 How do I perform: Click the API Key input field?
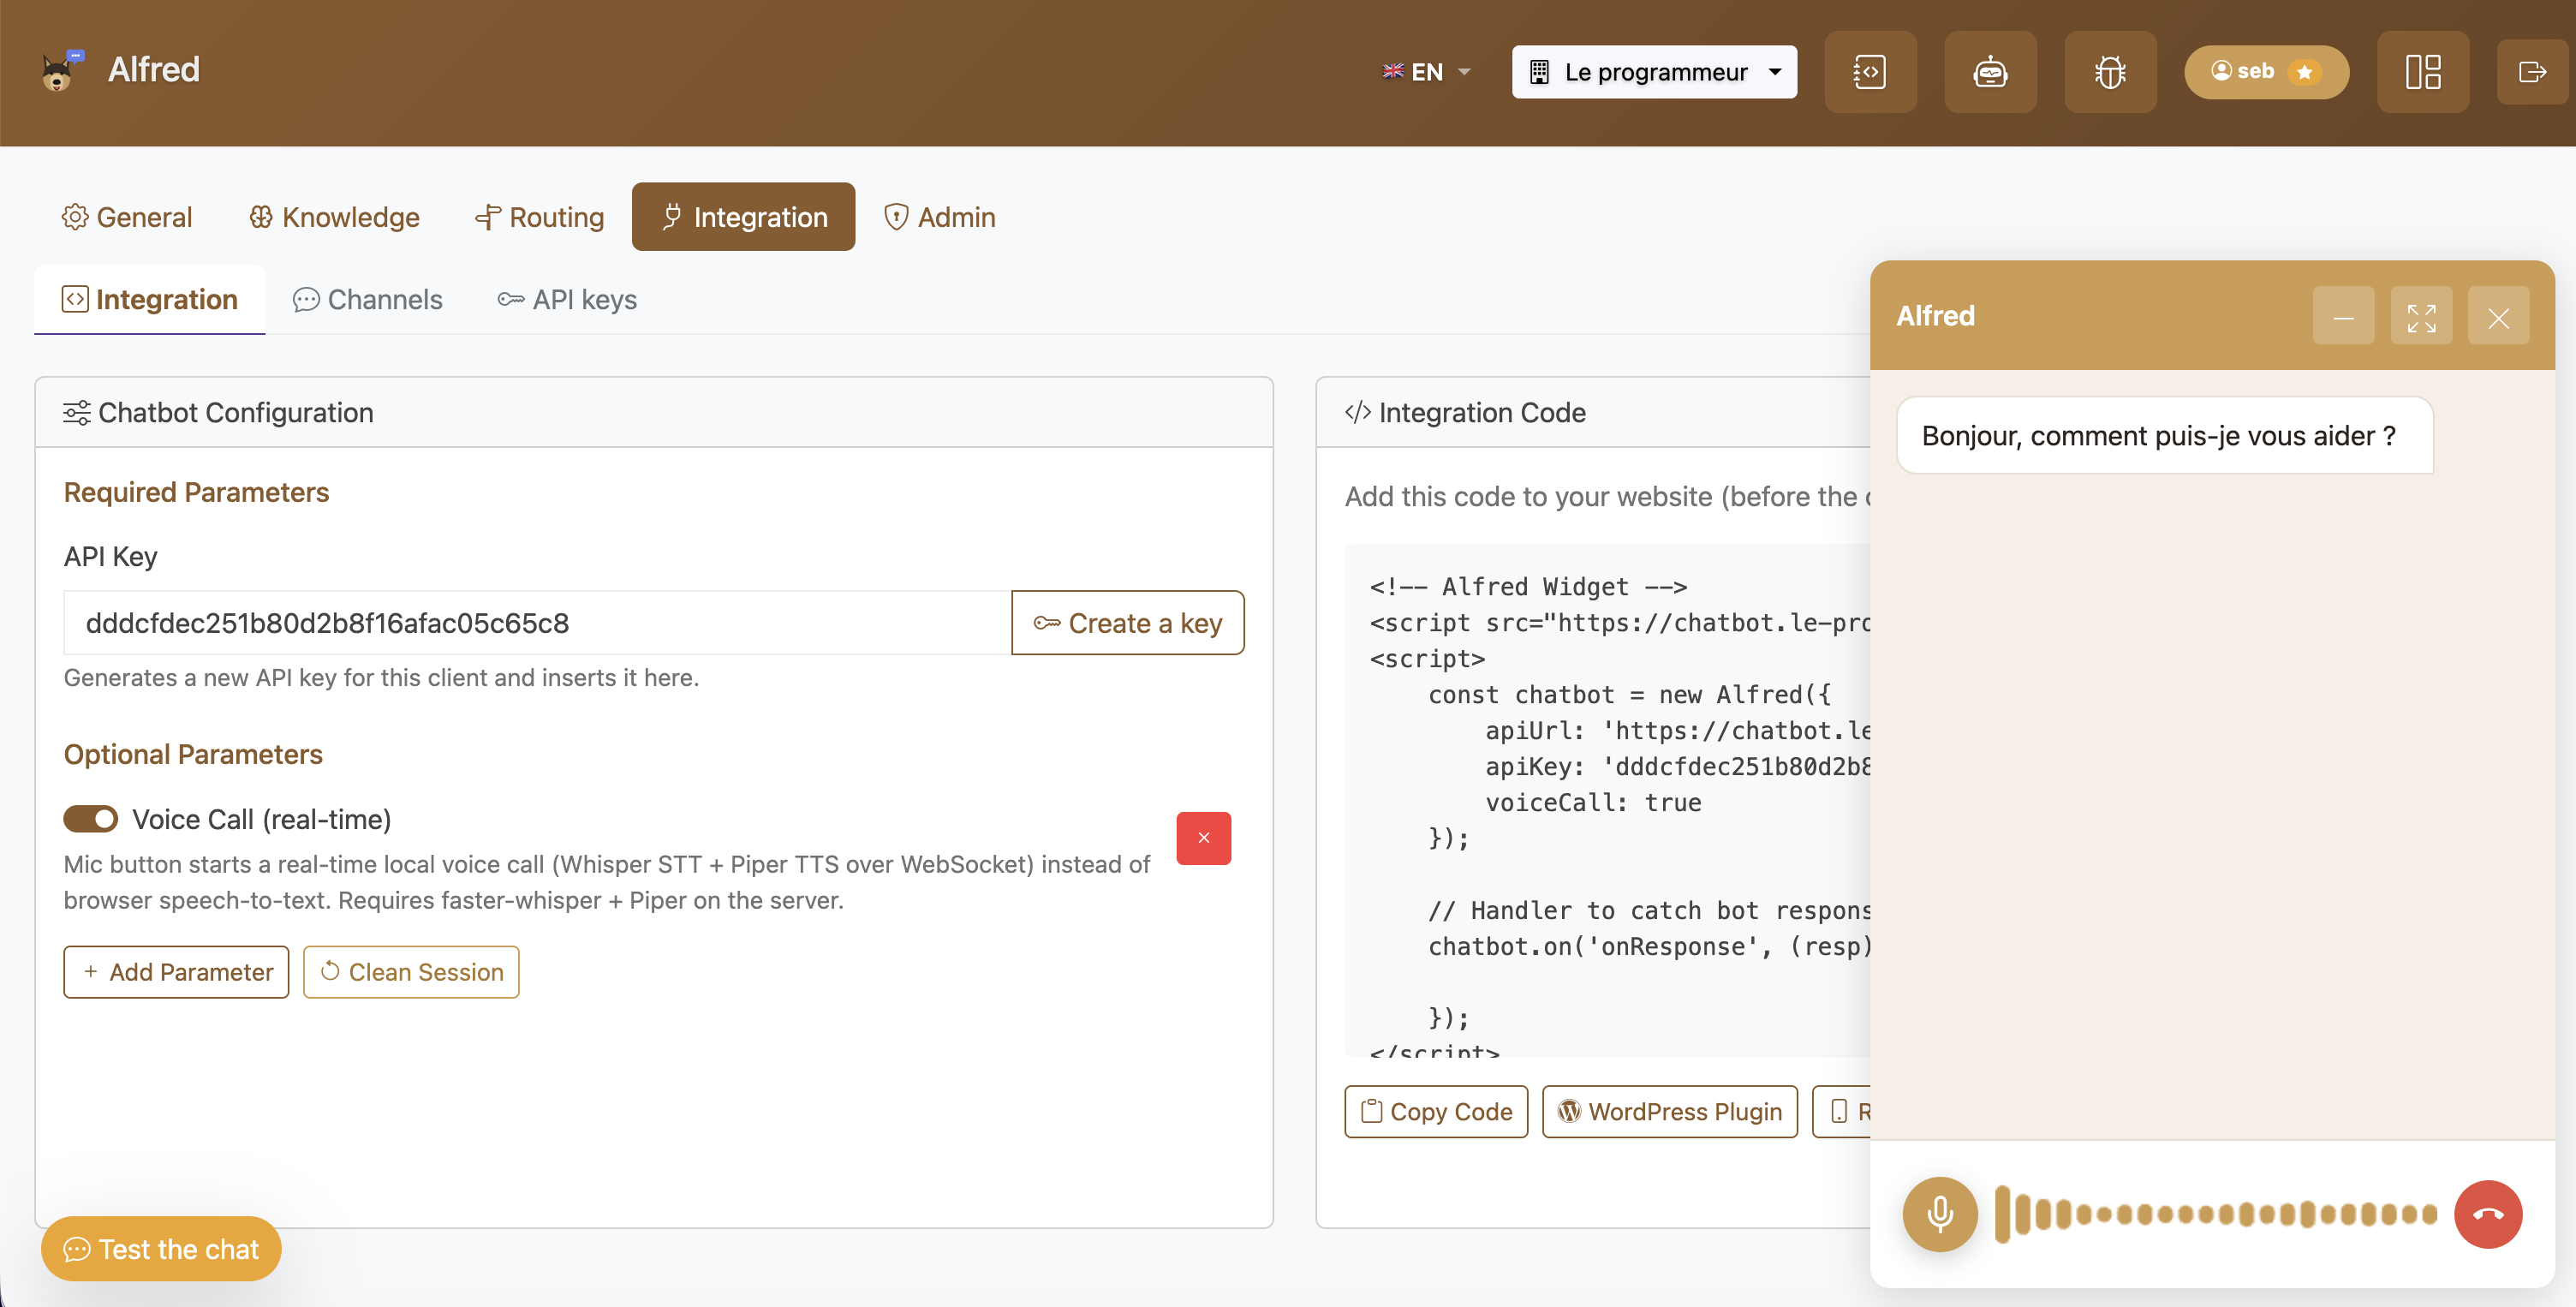pyautogui.click(x=538, y=623)
